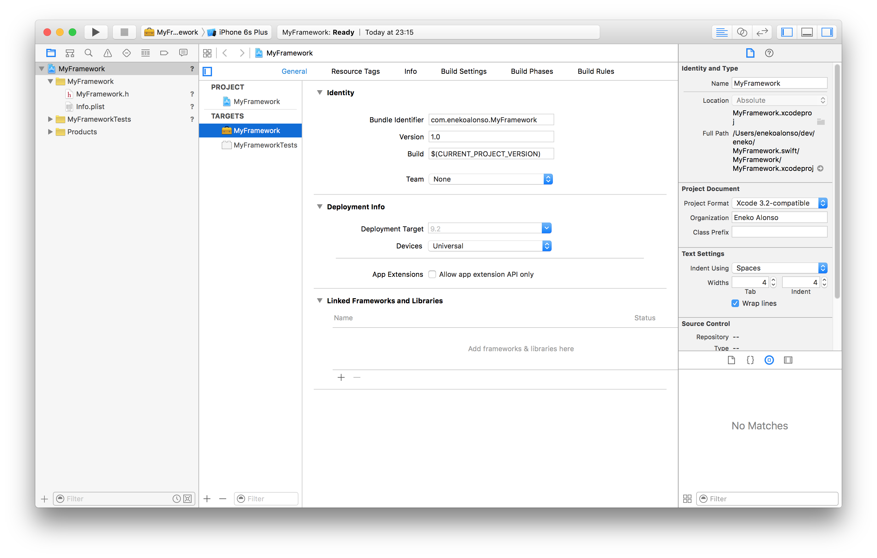Open the Code Snippet library
877x558 pixels.
750,360
